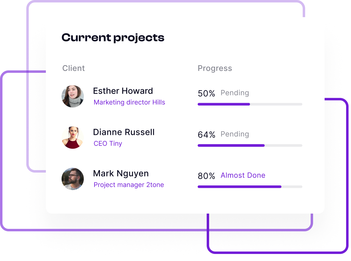
Task: Sort by the Client column header
Action: point(74,68)
